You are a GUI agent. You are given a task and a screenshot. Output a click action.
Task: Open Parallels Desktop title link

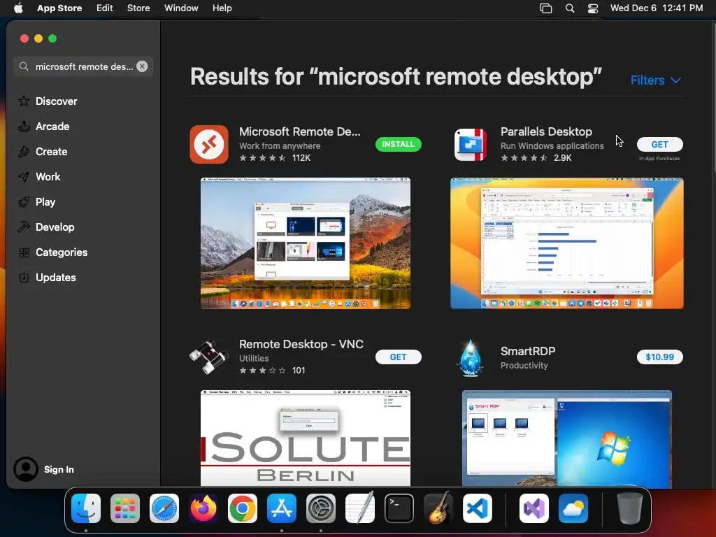pyautogui.click(x=546, y=131)
